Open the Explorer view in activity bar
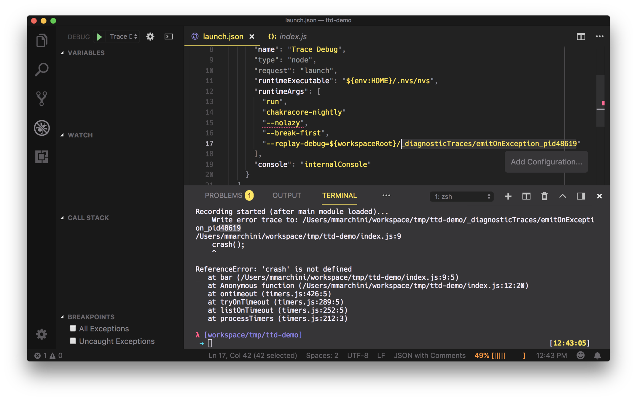 pyautogui.click(x=42, y=40)
